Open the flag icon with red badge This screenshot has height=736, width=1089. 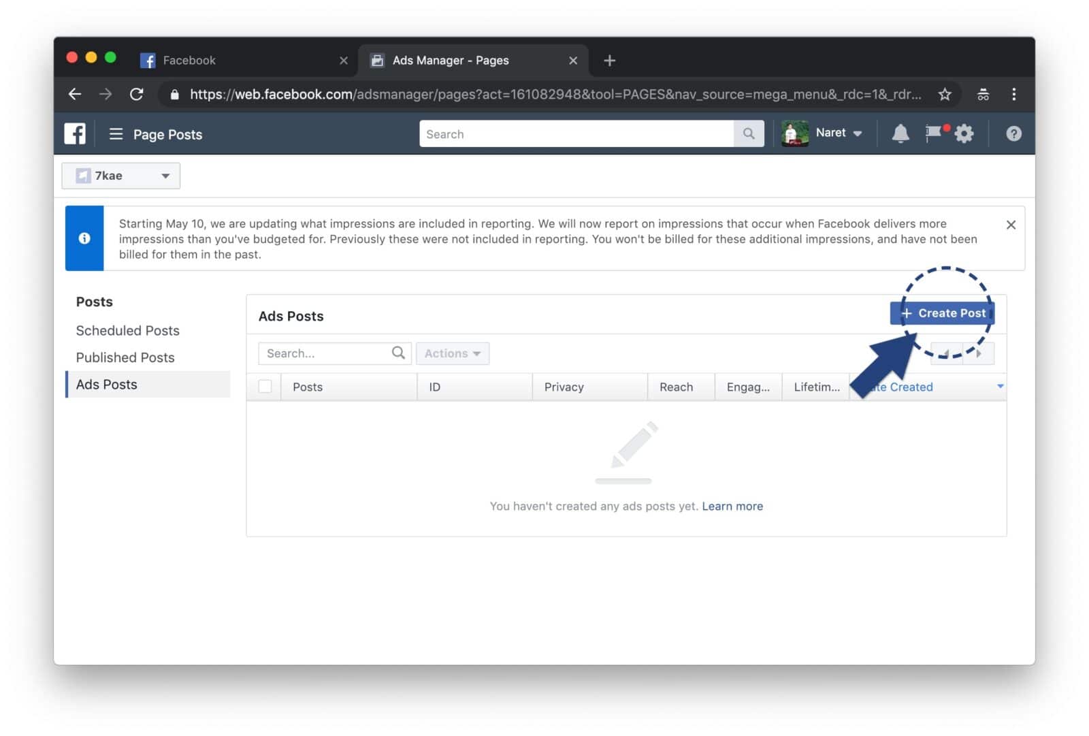tap(934, 133)
